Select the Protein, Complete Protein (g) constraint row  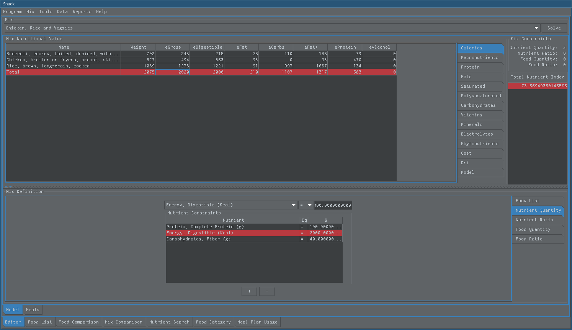254,227
